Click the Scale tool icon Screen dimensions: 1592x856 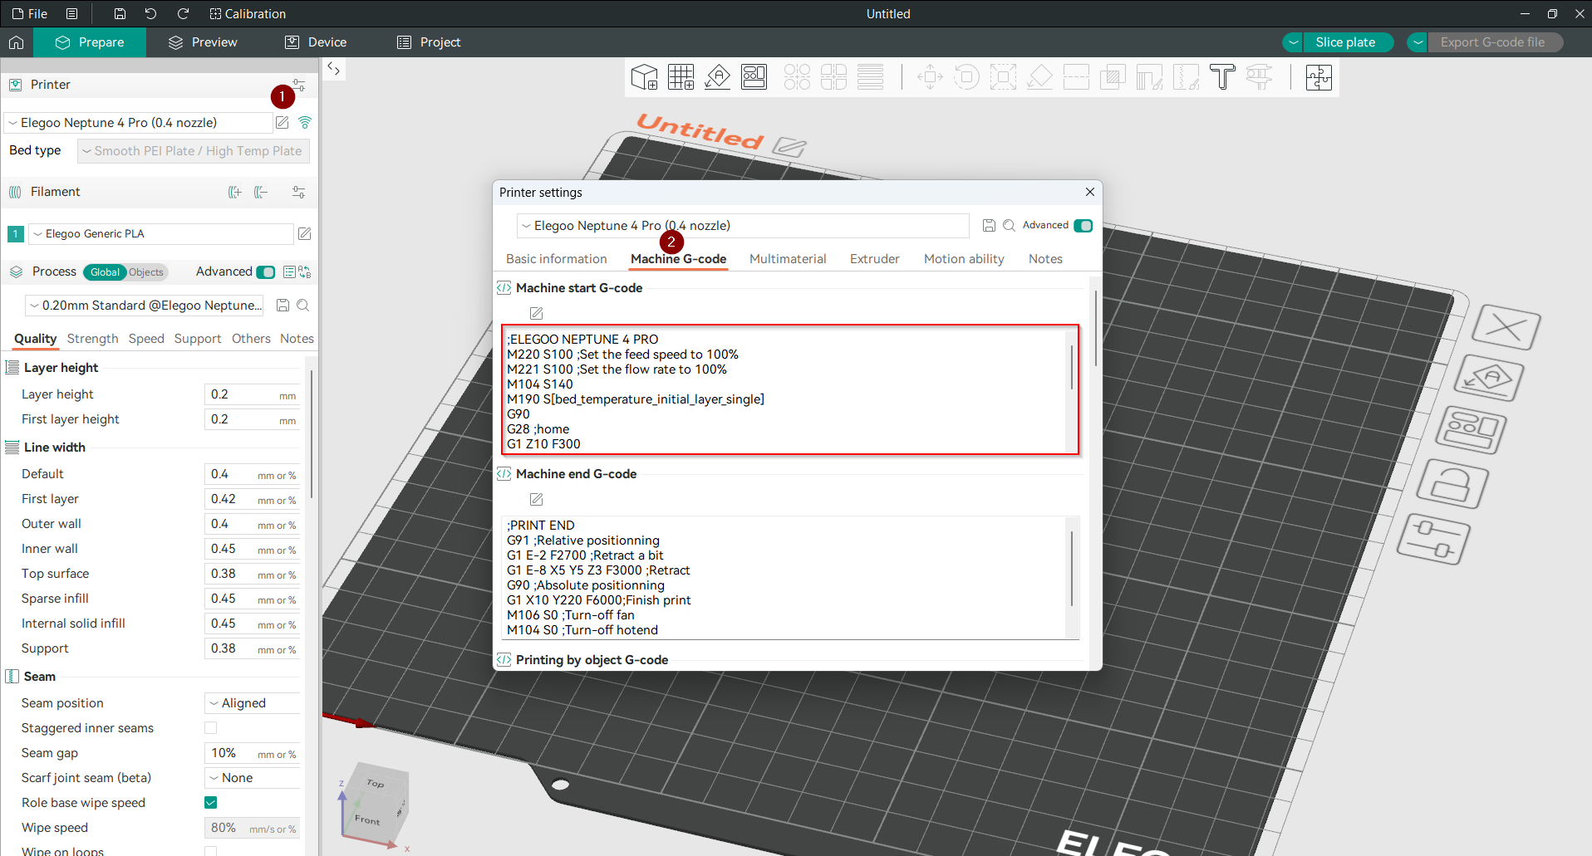[x=1003, y=77]
